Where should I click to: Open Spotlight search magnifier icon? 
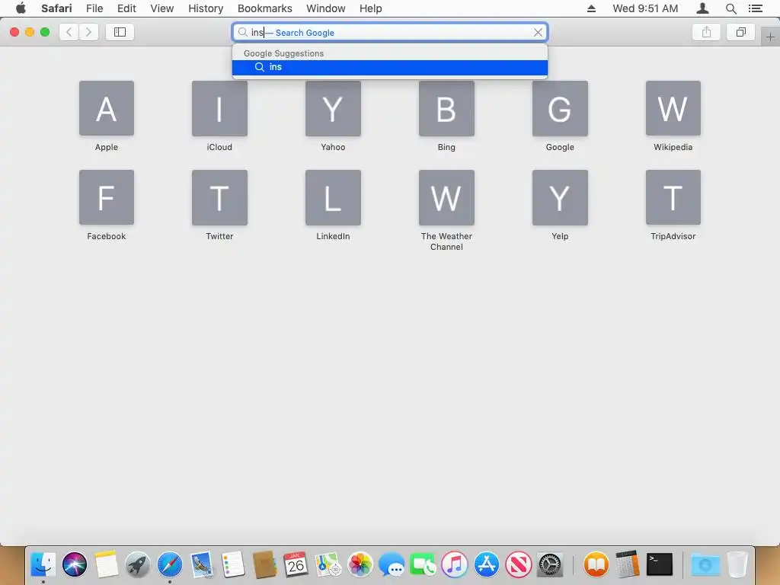click(x=730, y=8)
